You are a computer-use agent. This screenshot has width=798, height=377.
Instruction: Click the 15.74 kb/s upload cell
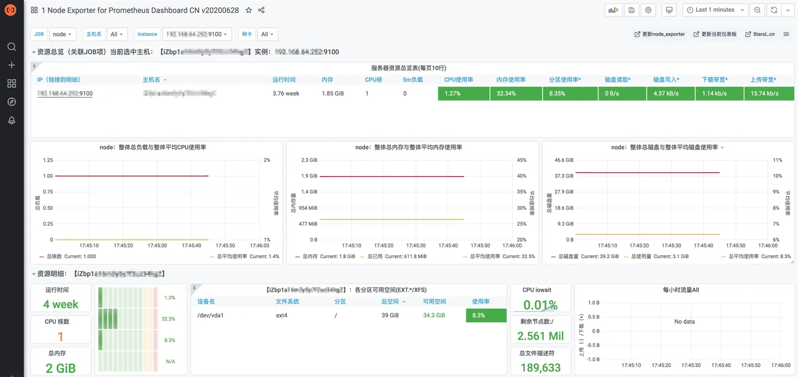[x=768, y=93]
